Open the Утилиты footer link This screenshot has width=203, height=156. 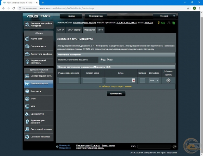pyautogui.click(x=96, y=146)
